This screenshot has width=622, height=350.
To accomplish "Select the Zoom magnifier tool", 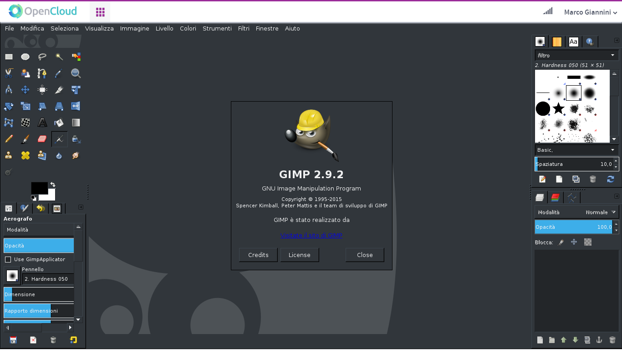I will [x=76, y=73].
